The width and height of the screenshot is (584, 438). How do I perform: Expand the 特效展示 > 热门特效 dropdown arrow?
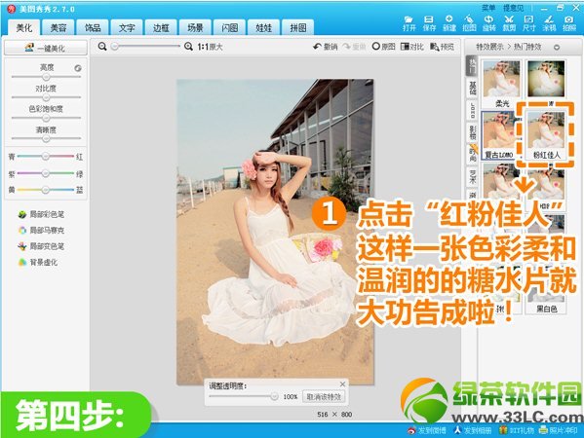[557, 48]
